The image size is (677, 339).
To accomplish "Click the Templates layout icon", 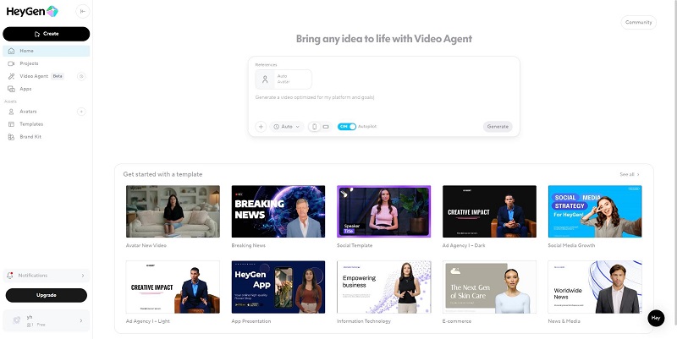I will click(x=11, y=124).
